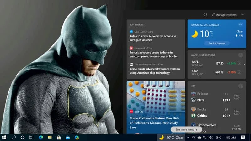Show hidden system tray icons
The image size is (251, 141).
[x=188, y=138]
